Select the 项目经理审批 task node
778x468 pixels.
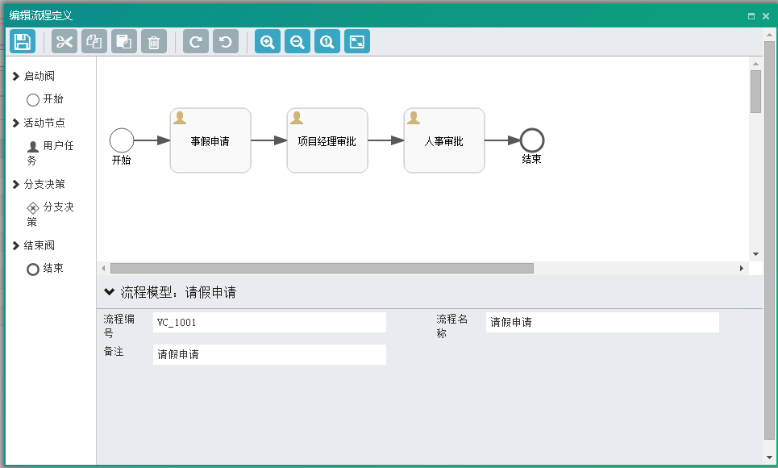327,140
